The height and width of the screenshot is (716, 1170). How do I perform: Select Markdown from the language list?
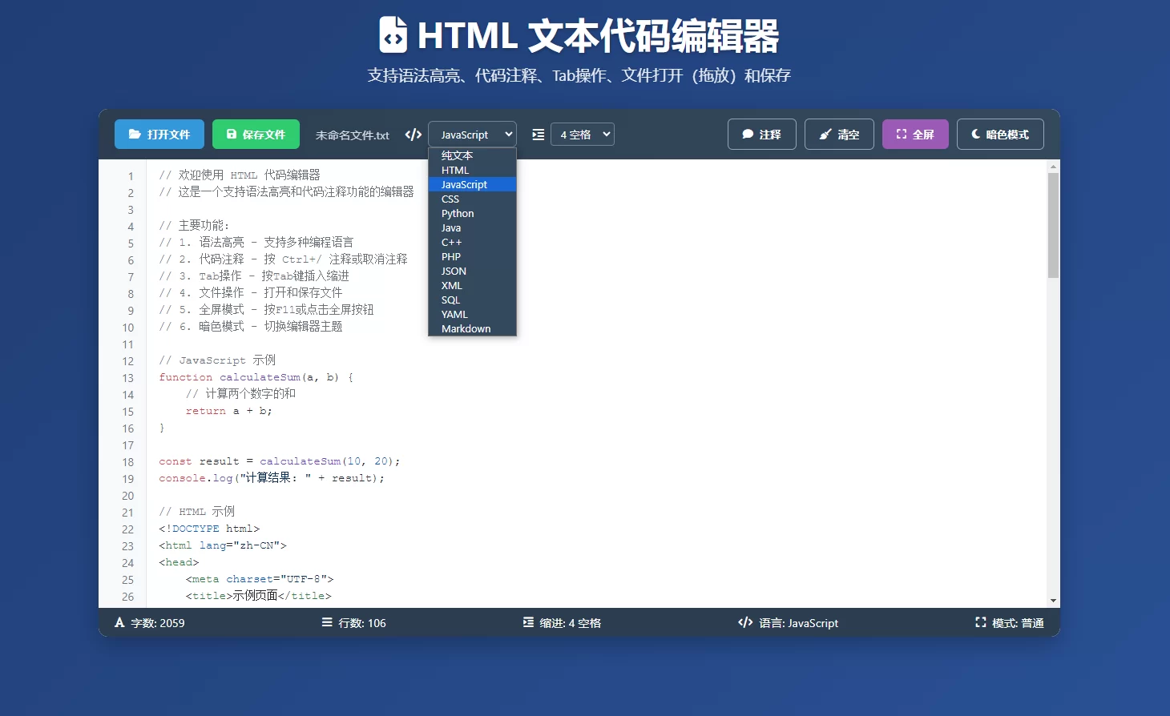466,328
